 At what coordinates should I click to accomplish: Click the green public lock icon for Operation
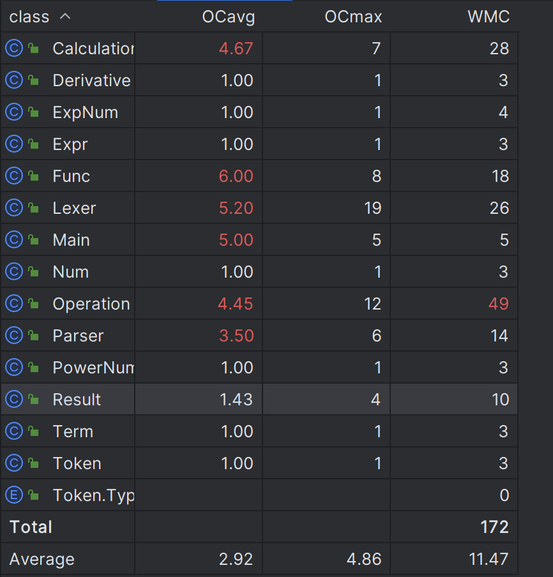click(33, 304)
